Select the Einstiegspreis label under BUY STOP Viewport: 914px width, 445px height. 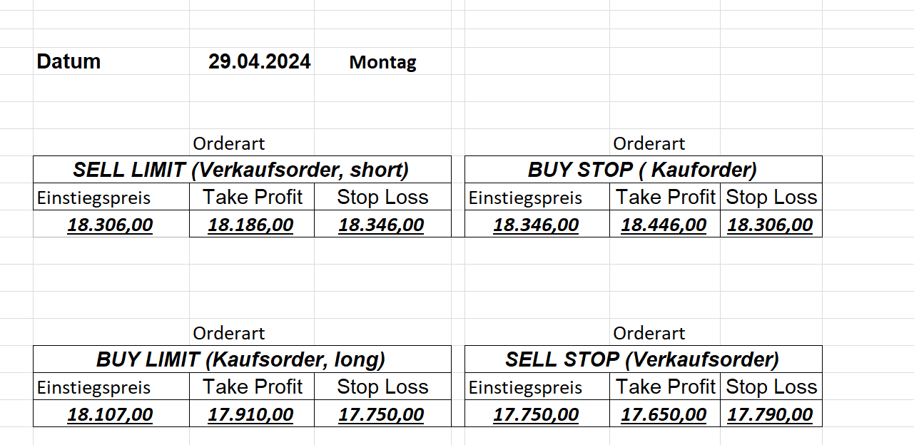pyautogui.click(x=525, y=198)
